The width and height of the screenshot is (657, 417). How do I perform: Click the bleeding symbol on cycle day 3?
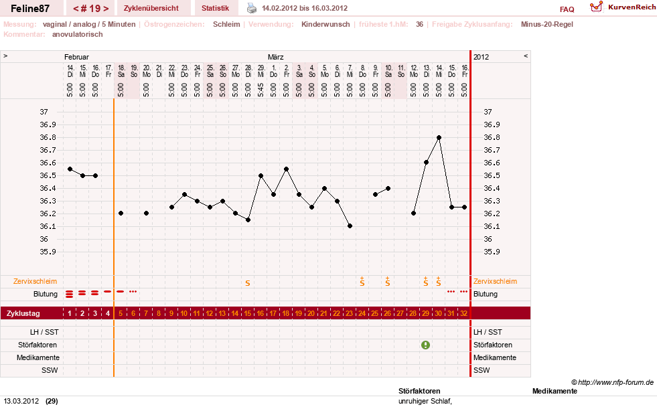point(95,293)
